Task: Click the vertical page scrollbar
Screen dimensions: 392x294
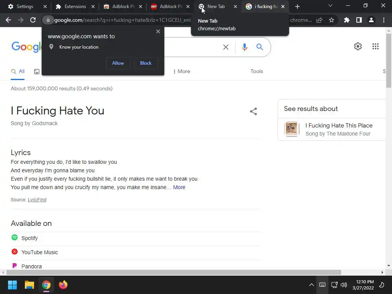Action: (389, 61)
